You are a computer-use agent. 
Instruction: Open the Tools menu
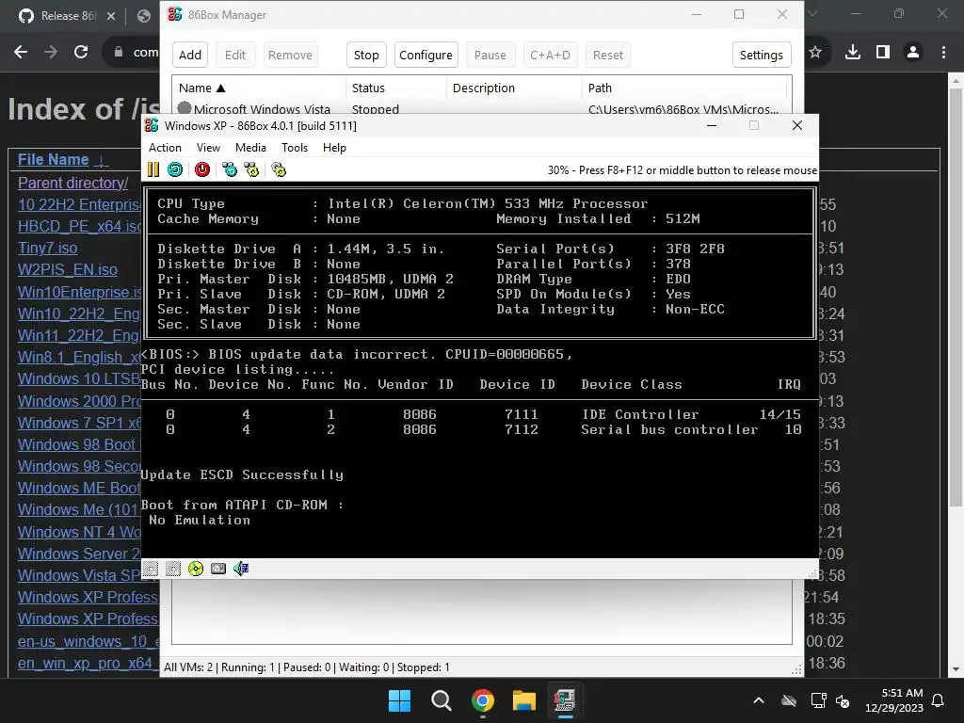pyautogui.click(x=295, y=148)
